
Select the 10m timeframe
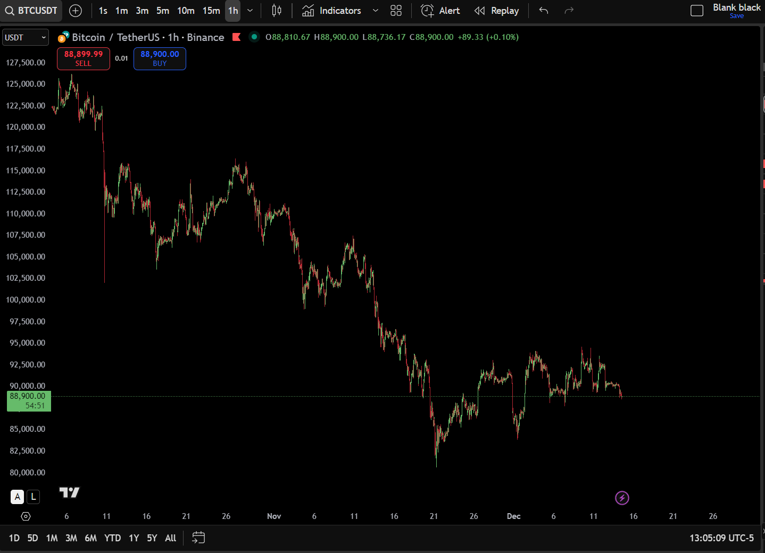click(186, 11)
